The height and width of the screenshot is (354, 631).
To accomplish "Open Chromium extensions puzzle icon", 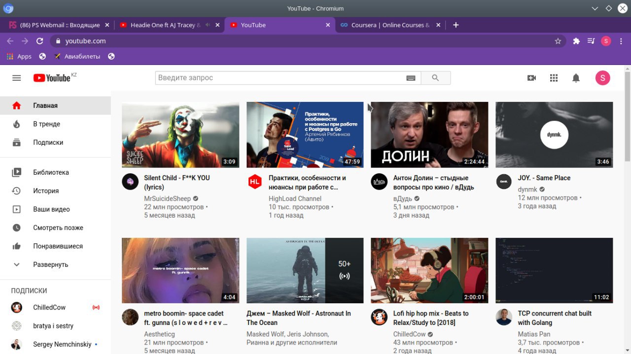I will (x=576, y=41).
